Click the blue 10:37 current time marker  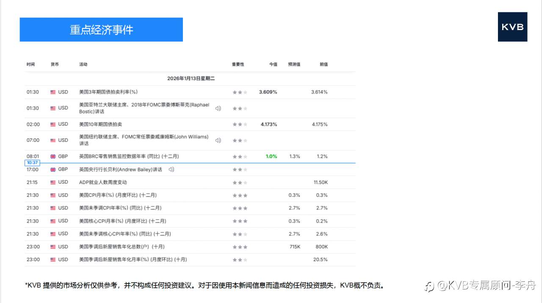[33, 163]
